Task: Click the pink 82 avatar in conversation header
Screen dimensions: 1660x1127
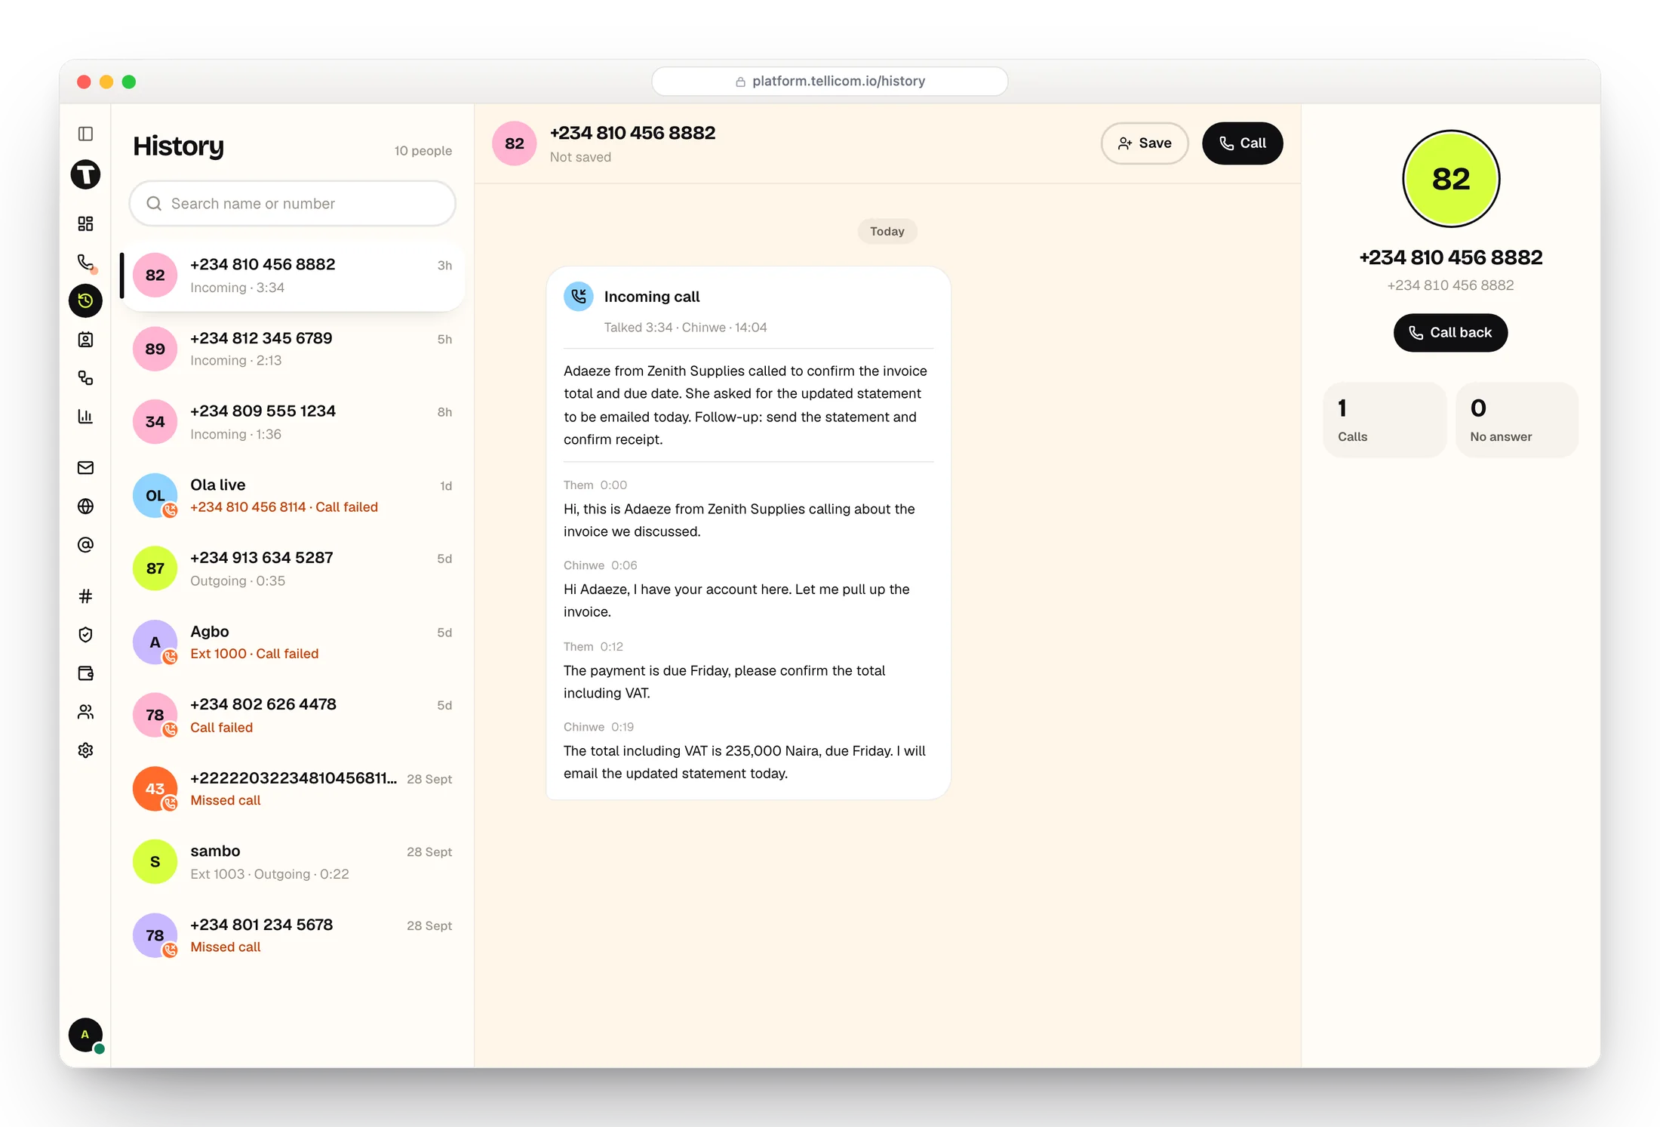Action: [515, 143]
